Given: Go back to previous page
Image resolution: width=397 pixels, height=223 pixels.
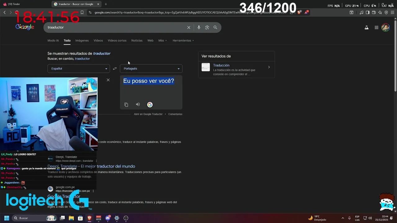Looking at the screenshot, I should pos(4,12).
